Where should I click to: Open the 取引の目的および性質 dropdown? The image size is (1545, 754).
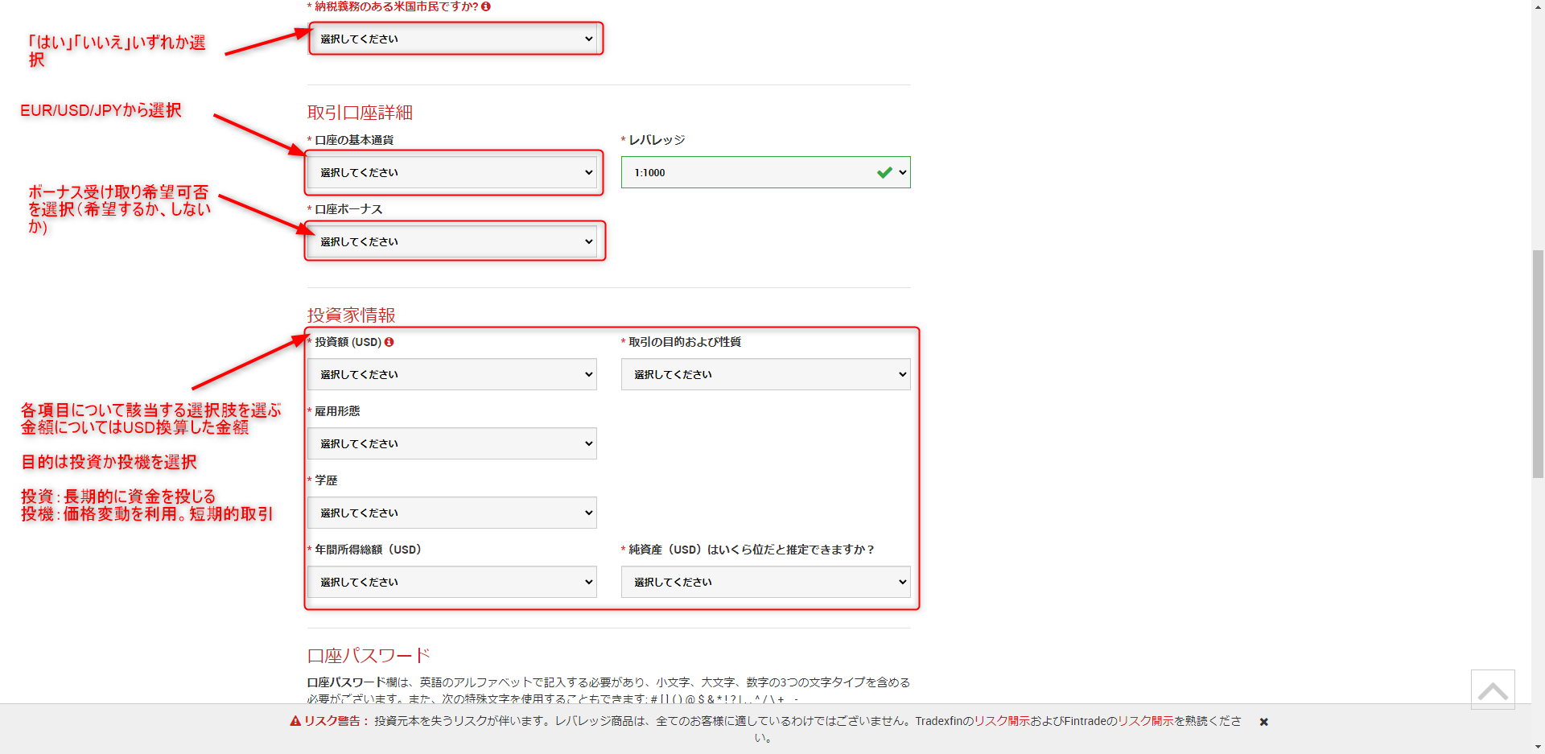[764, 374]
